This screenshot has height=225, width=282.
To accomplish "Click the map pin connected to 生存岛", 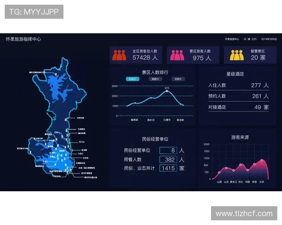I will [64, 158].
